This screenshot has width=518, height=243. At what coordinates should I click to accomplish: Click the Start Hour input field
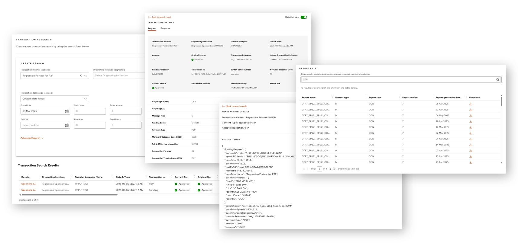(90, 111)
